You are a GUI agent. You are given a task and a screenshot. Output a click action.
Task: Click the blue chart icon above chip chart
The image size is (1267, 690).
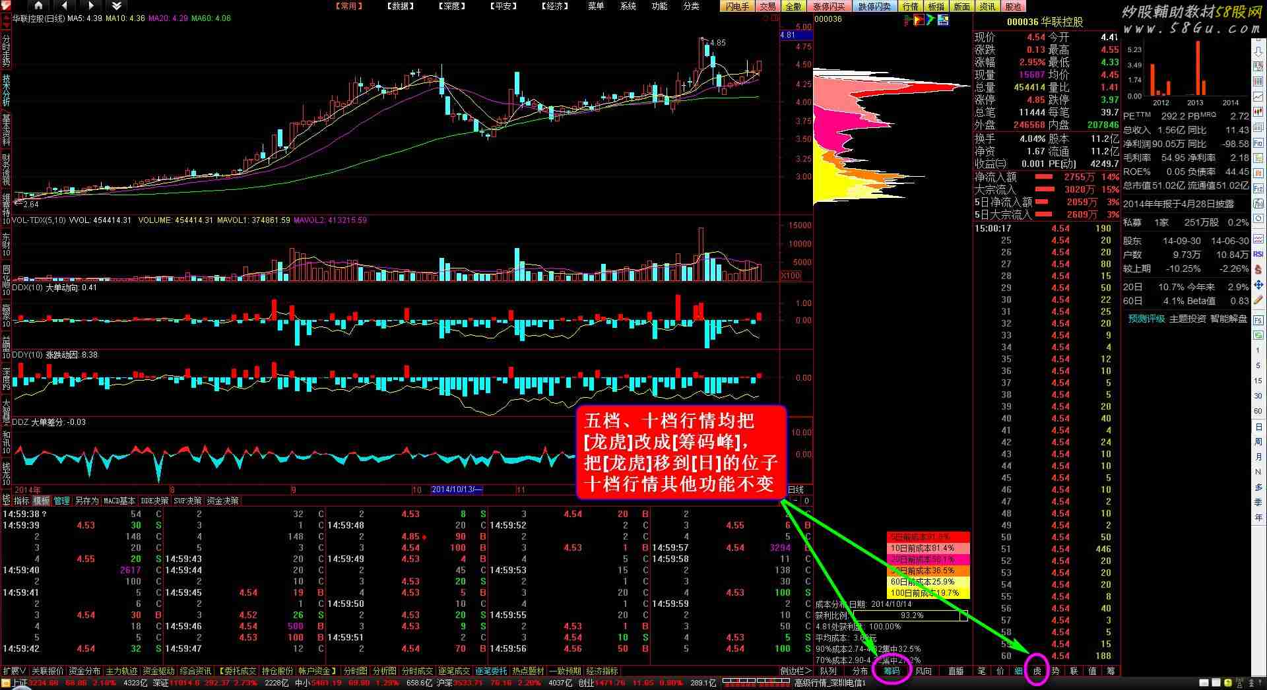pos(943,20)
